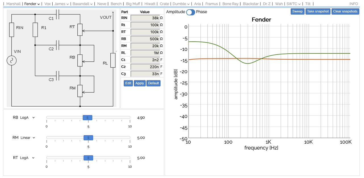Click the Sweep button
Screen dimensions: 364x178
click(x=297, y=11)
